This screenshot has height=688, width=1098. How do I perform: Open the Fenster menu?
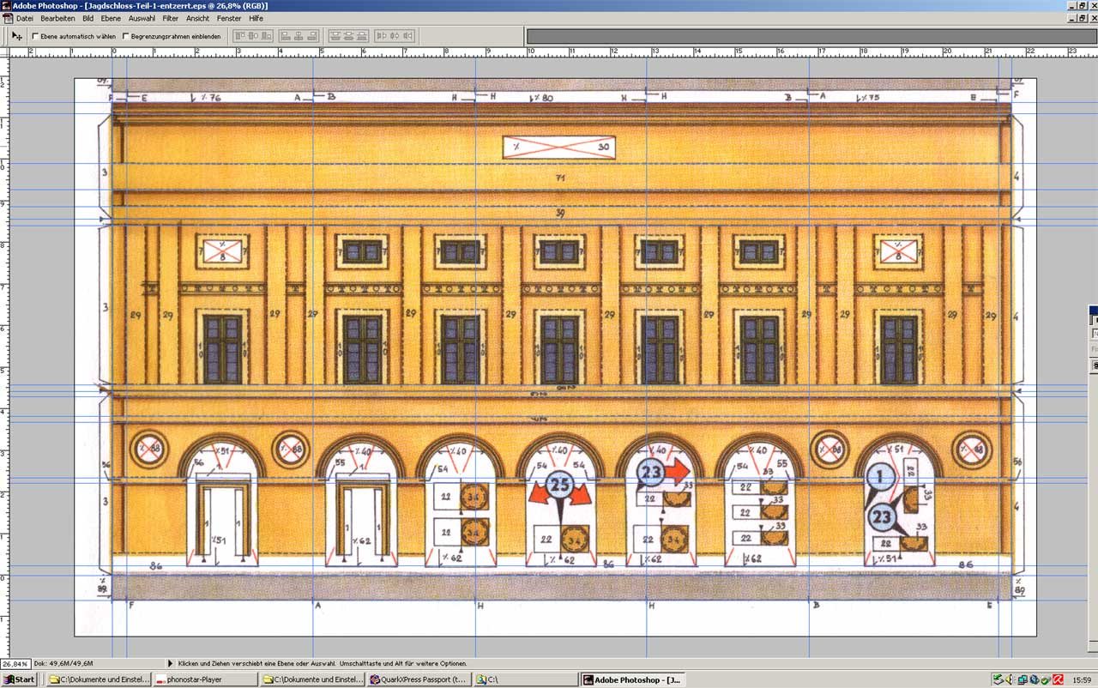tap(229, 18)
